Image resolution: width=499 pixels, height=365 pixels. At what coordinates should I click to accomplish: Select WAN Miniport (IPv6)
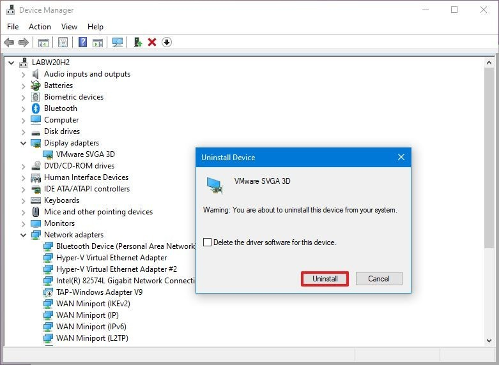point(91,327)
